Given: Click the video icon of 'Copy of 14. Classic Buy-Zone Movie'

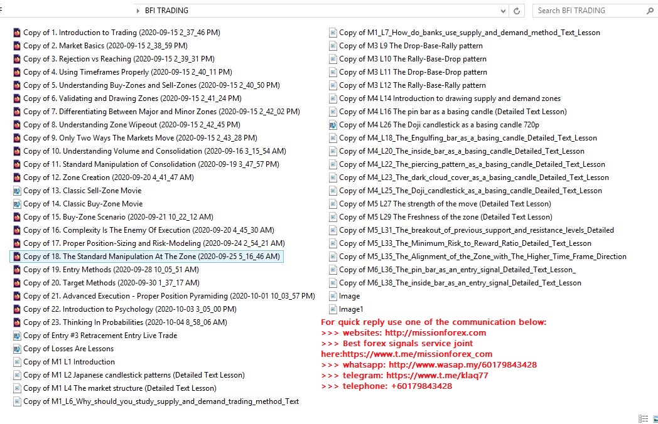Looking at the screenshot, I should (17, 204).
